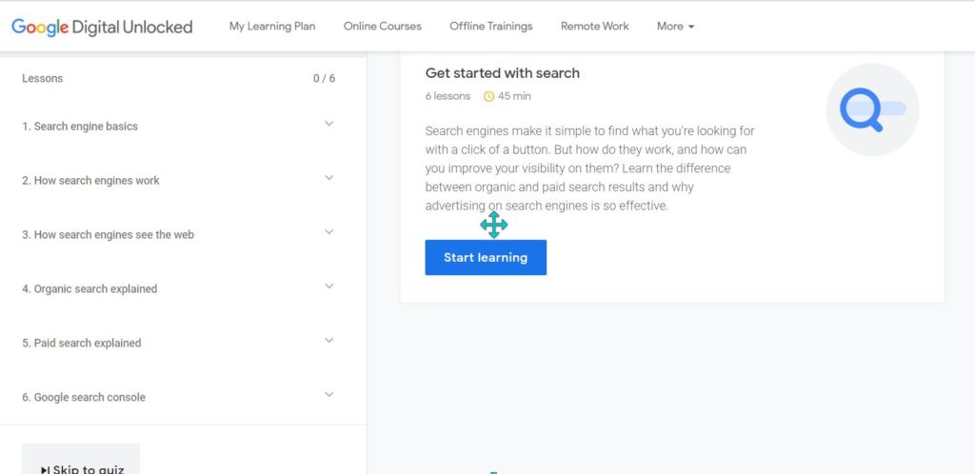Click the skip icon on Skip to quiz
Viewport: 975px width, 474px height.
pos(45,470)
